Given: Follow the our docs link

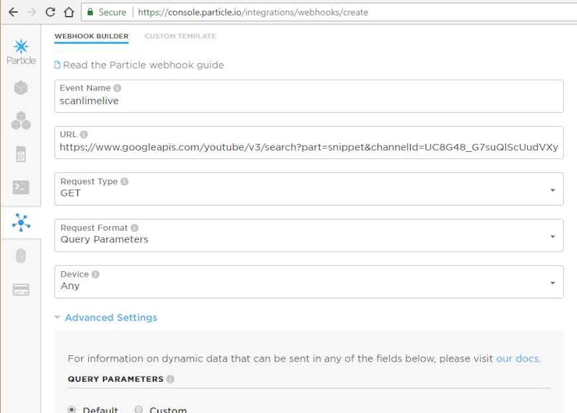Looking at the screenshot, I should (x=518, y=358).
